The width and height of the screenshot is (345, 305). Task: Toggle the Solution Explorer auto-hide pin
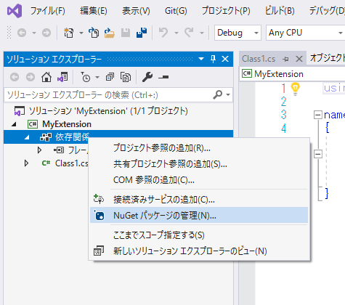pyautogui.click(x=213, y=59)
